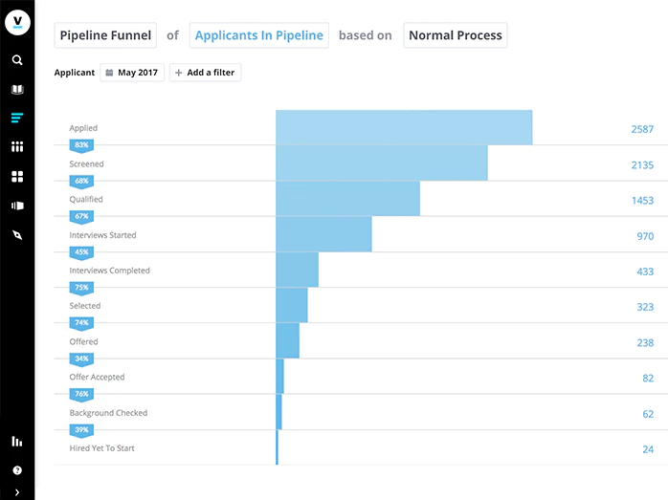Open the bar chart icon near sidebar bottom
Image resolution: width=668 pixels, height=500 pixels.
17,442
